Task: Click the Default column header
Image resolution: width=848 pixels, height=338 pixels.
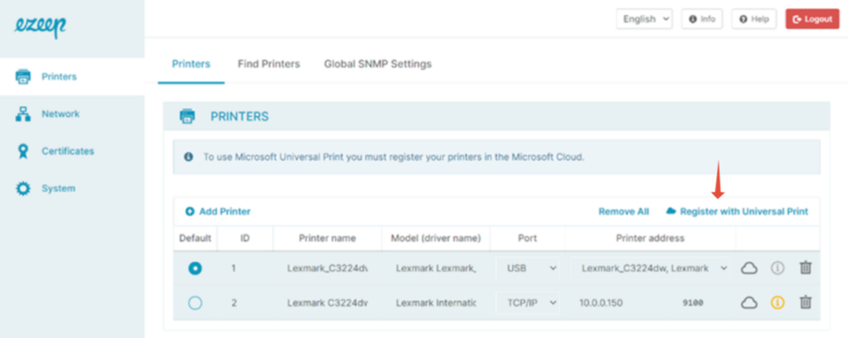Action: point(195,238)
